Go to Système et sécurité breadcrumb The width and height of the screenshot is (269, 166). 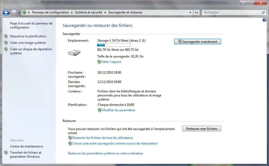(88, 12)
